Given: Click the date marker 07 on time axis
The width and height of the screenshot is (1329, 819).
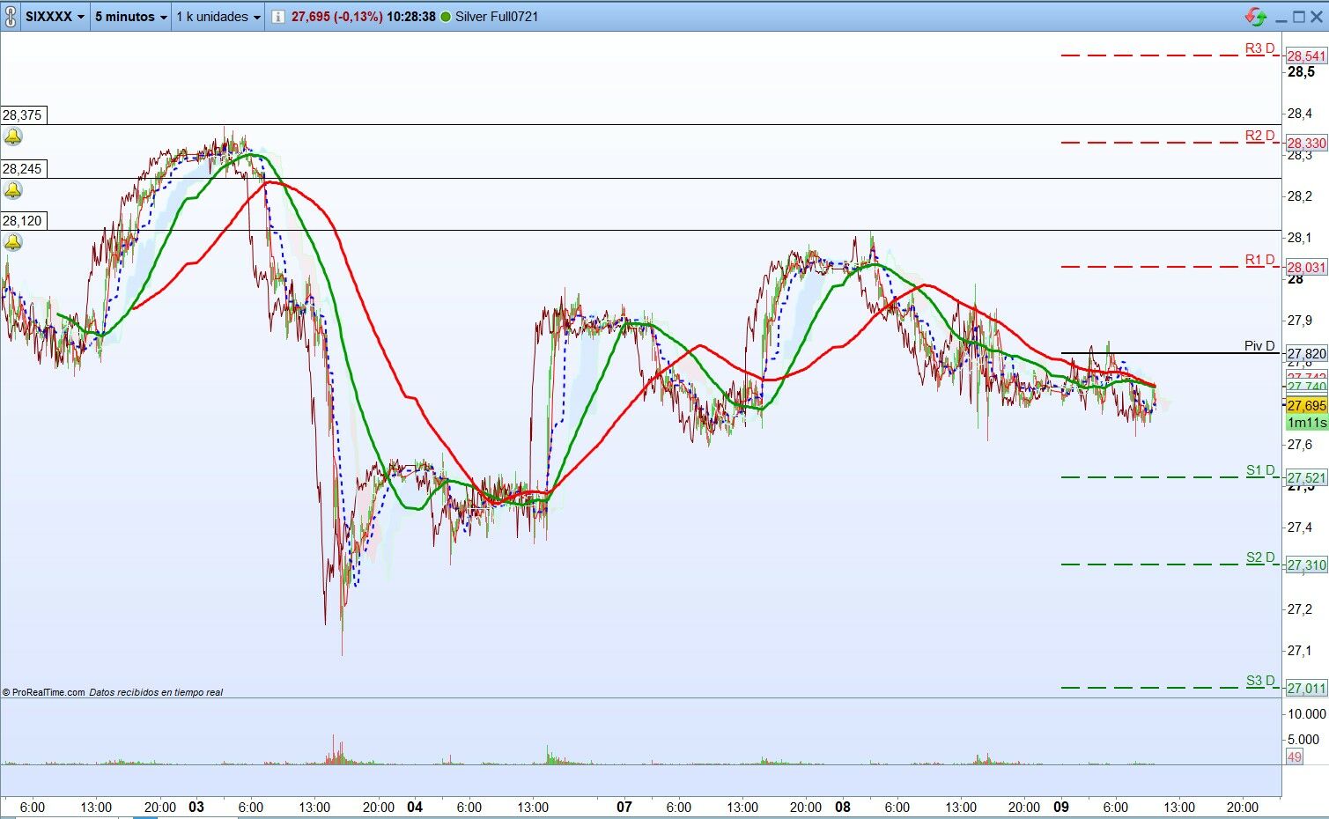Looking at the screenshot, I should [x=624, y=807].
